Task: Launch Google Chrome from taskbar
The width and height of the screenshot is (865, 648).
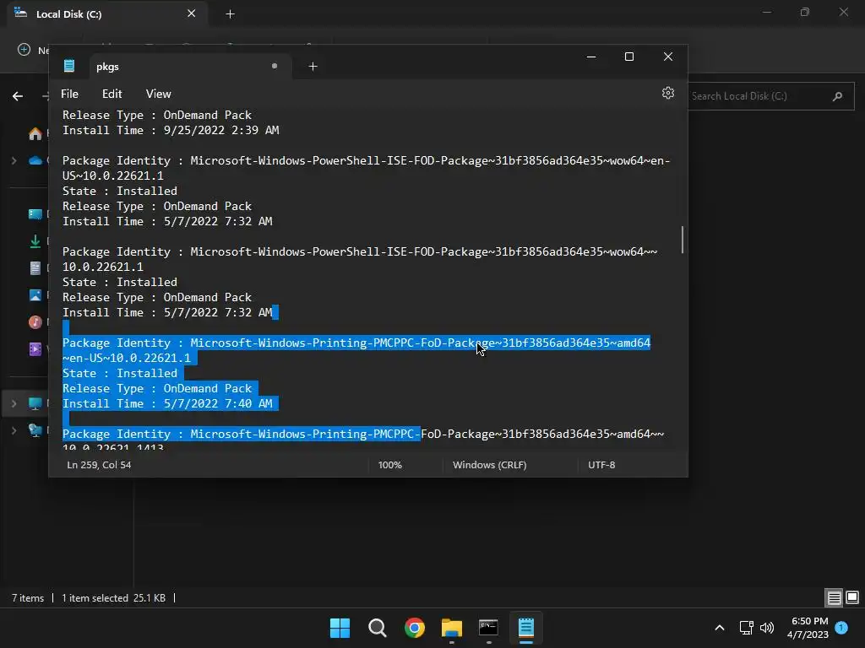Action: [414, 628]
